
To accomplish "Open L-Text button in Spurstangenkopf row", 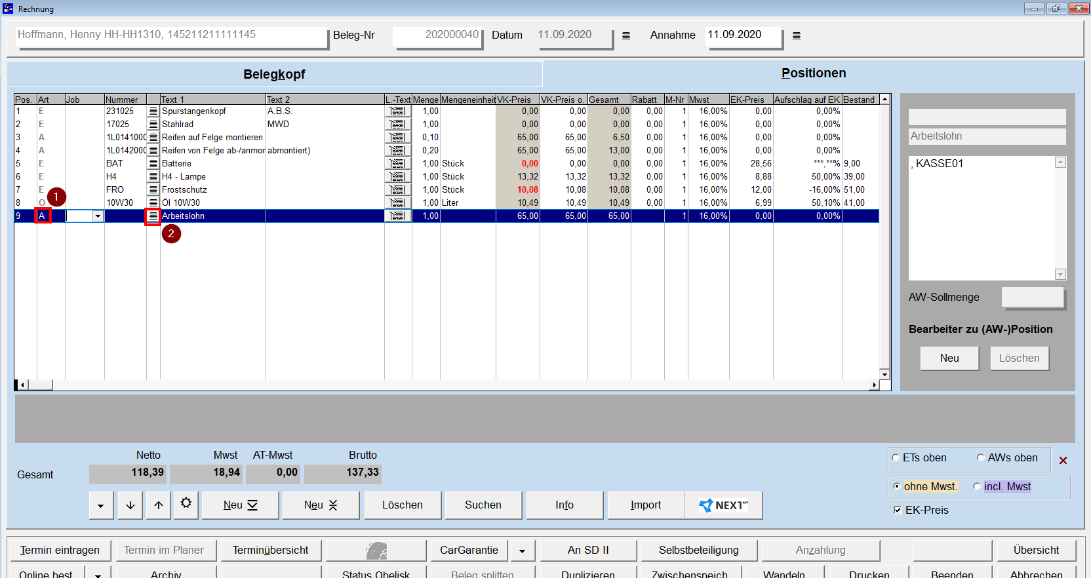I will (397, 111).
